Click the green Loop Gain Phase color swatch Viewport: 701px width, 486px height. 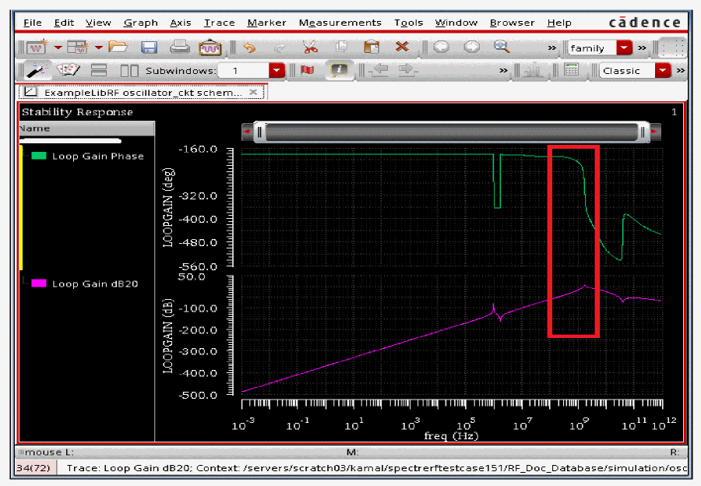39,156
